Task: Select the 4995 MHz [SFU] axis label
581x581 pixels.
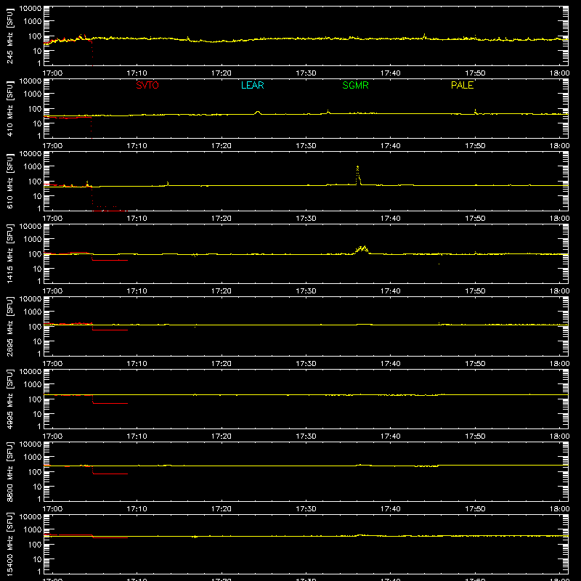Action: point(9,399)
